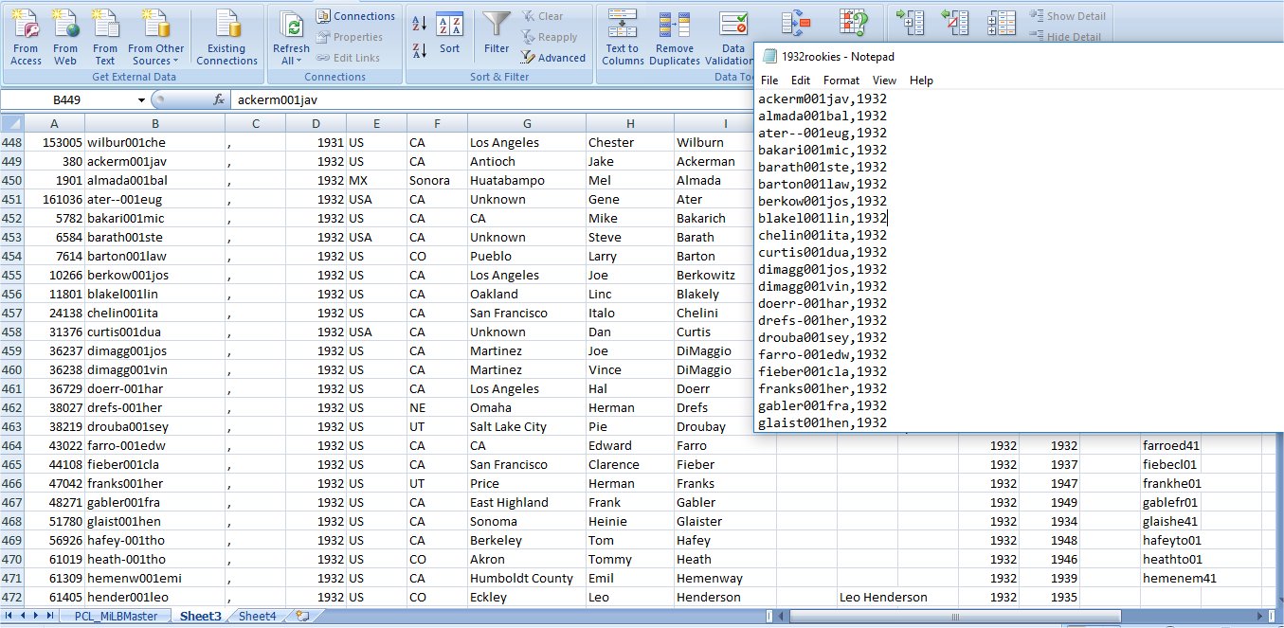Click the Ungroup icon
The image size is (1284, 628).
pos(955,23)
